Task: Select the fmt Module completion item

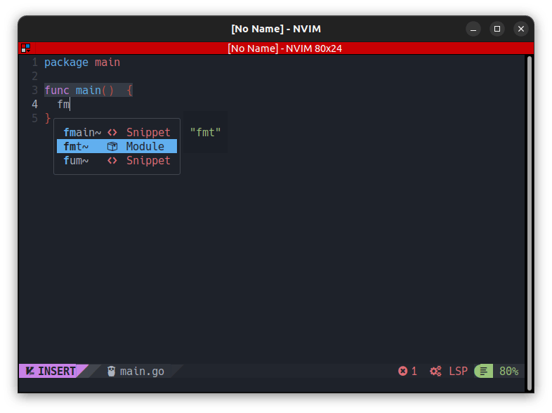Action: pos(117,146)
